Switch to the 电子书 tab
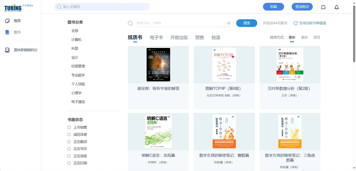This screenshot has height=171, width=356. (156, 38)
